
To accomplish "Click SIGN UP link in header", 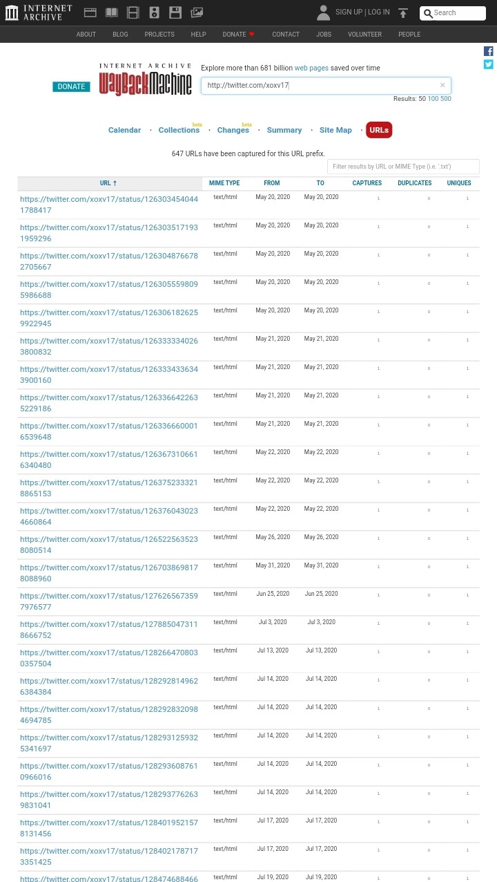I will coord(349,12).
